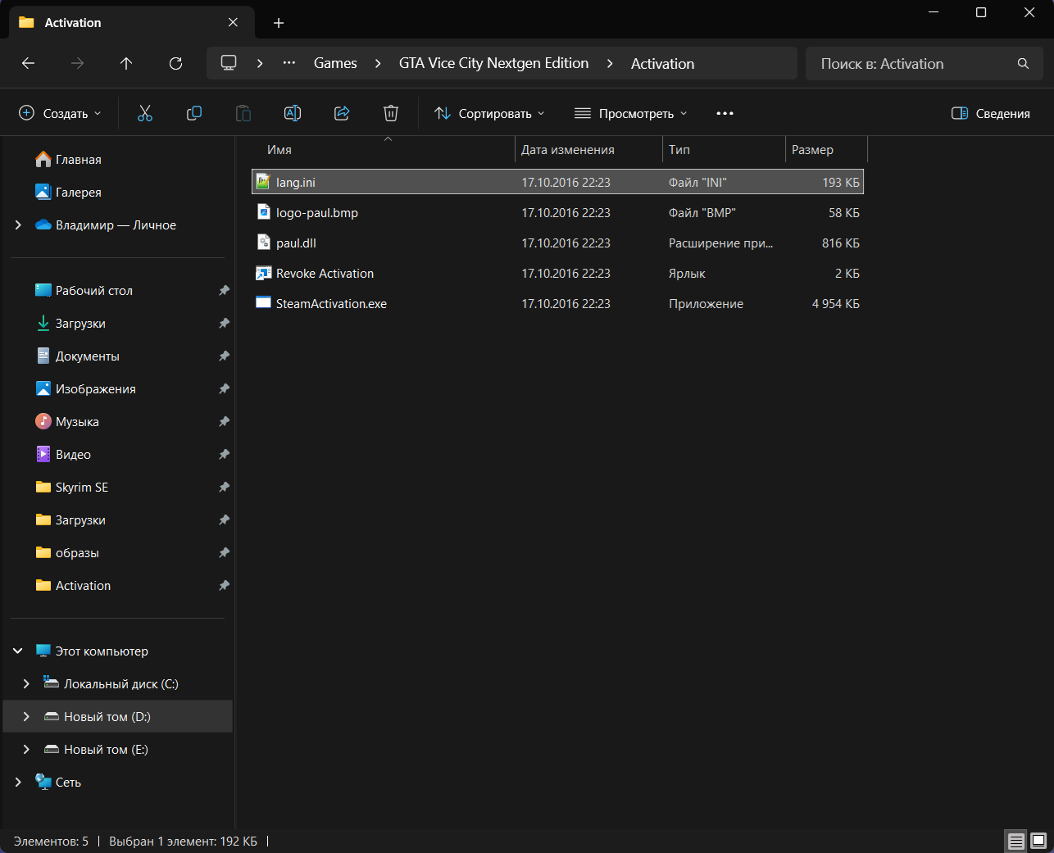Click the Поиск в: Activation search field

click(925, 63)
